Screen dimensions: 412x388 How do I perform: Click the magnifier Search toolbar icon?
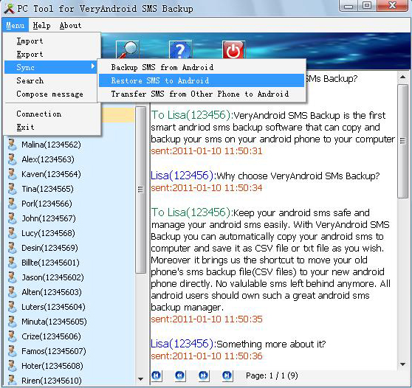(128, 49)
